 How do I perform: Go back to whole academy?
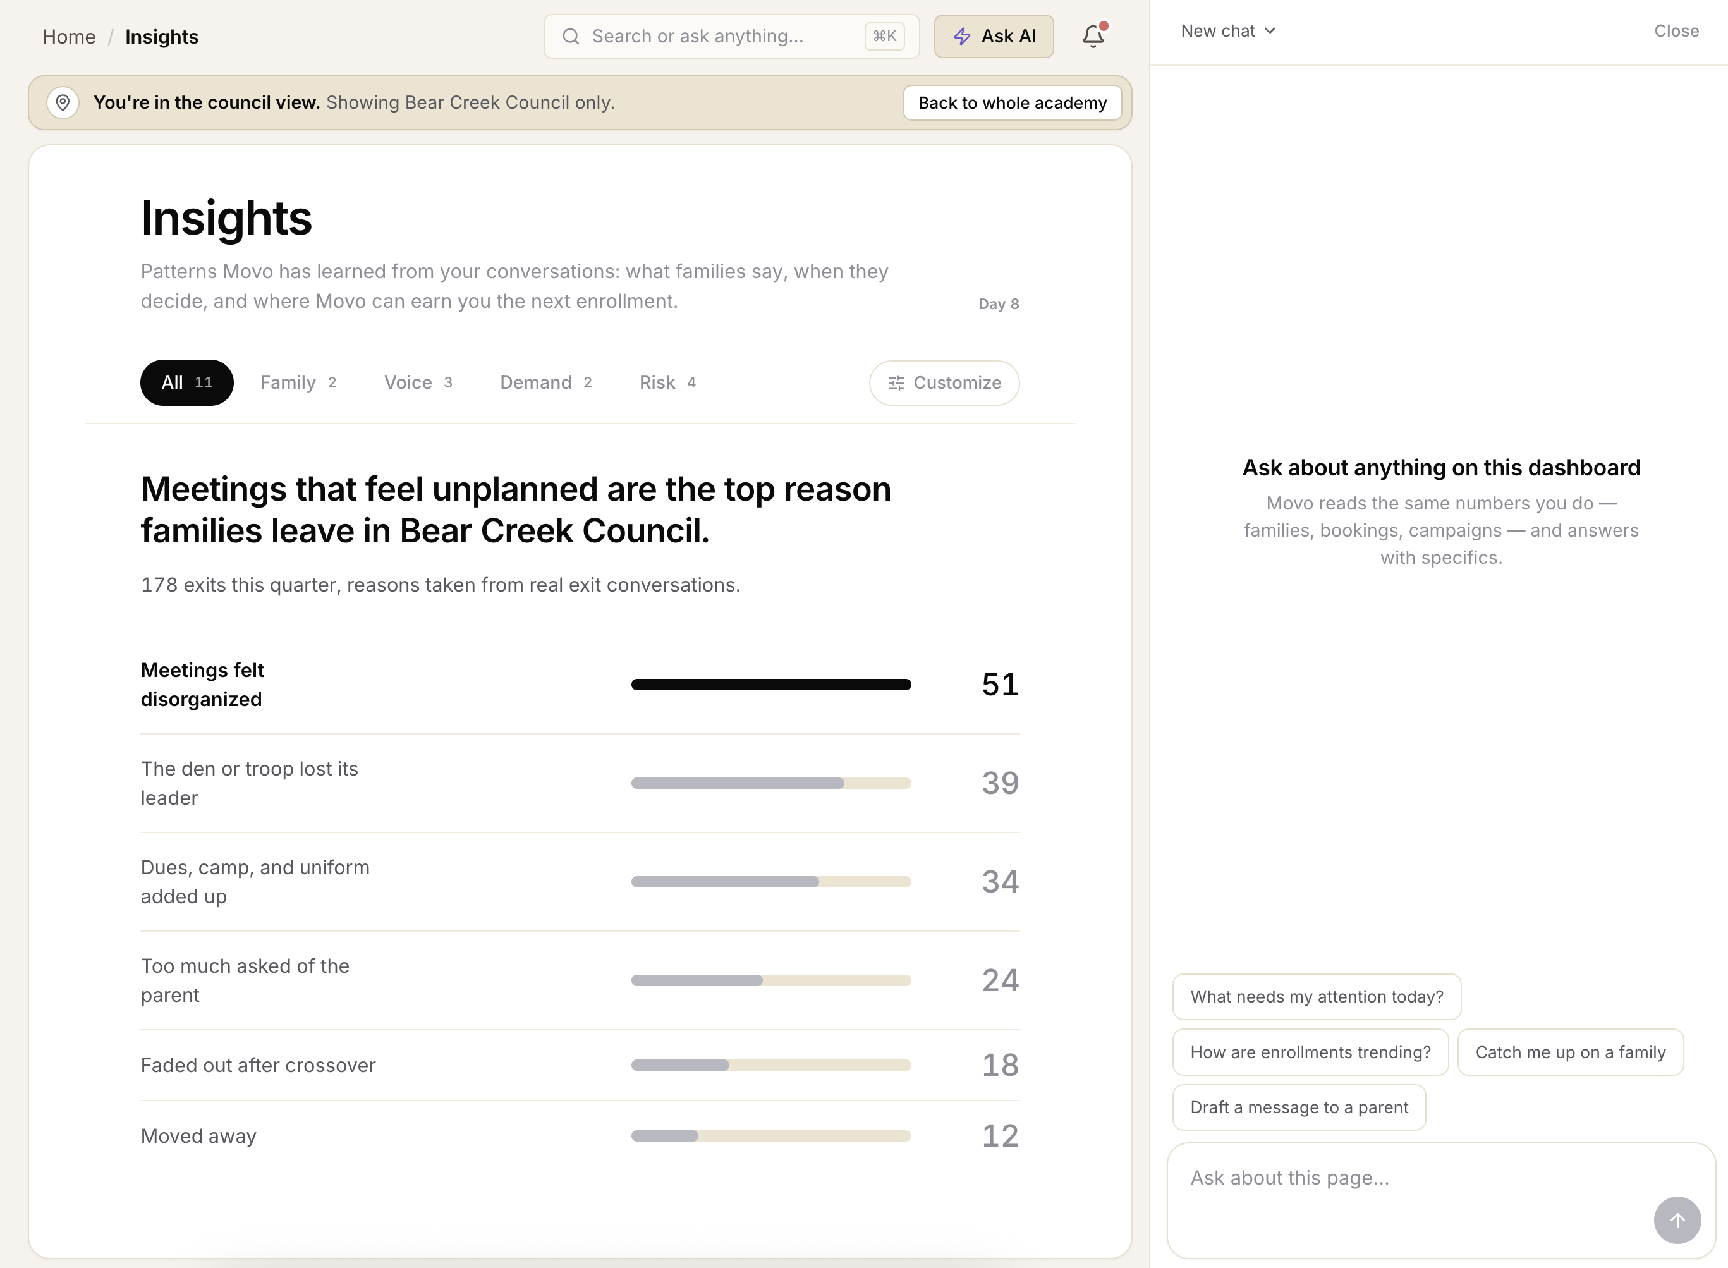pos(1011,103)
